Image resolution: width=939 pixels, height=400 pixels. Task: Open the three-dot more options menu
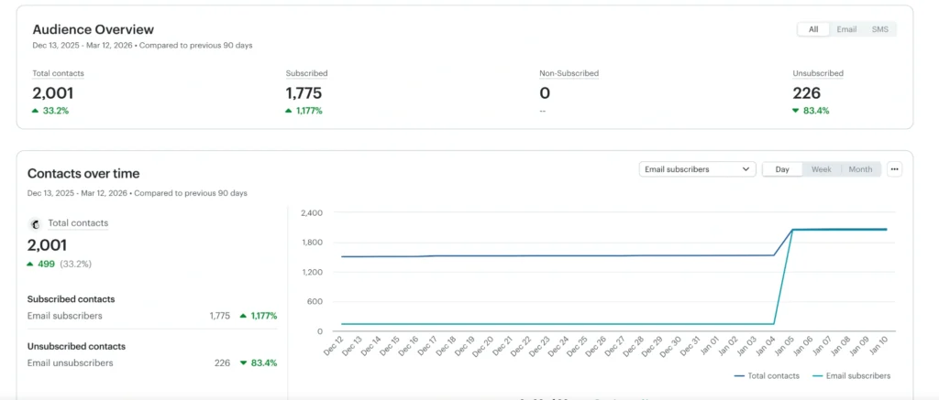coord(894,169)
